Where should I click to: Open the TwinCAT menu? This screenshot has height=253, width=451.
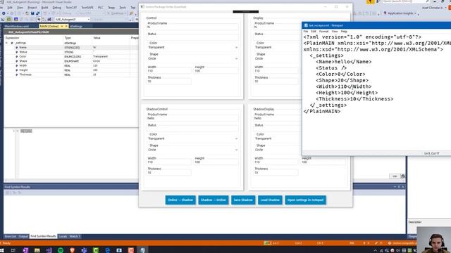click(71, 8)
